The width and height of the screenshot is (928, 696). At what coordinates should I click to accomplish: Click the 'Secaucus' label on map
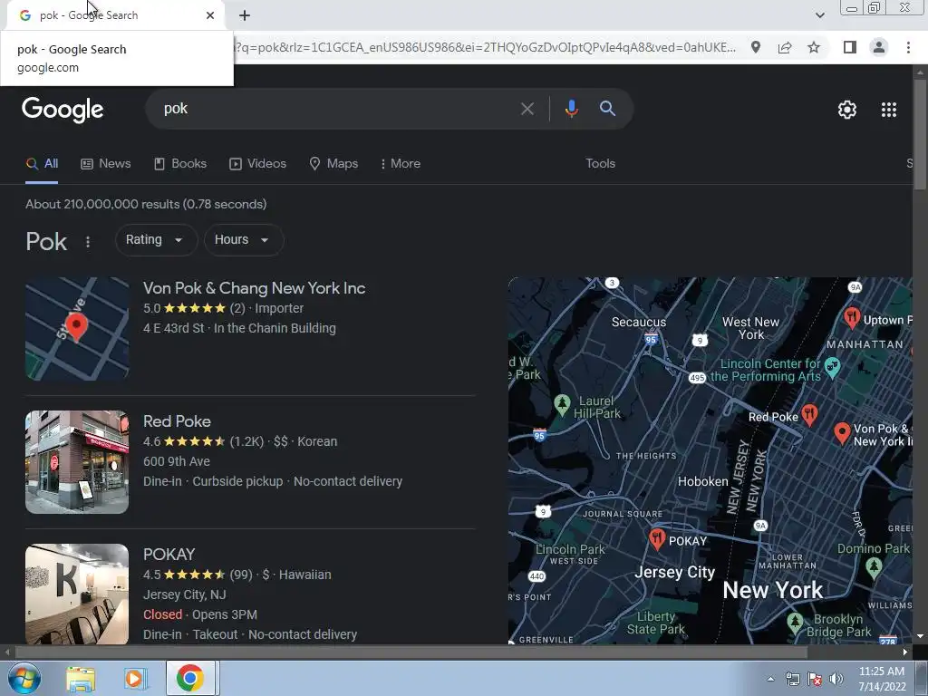point(639,322)
